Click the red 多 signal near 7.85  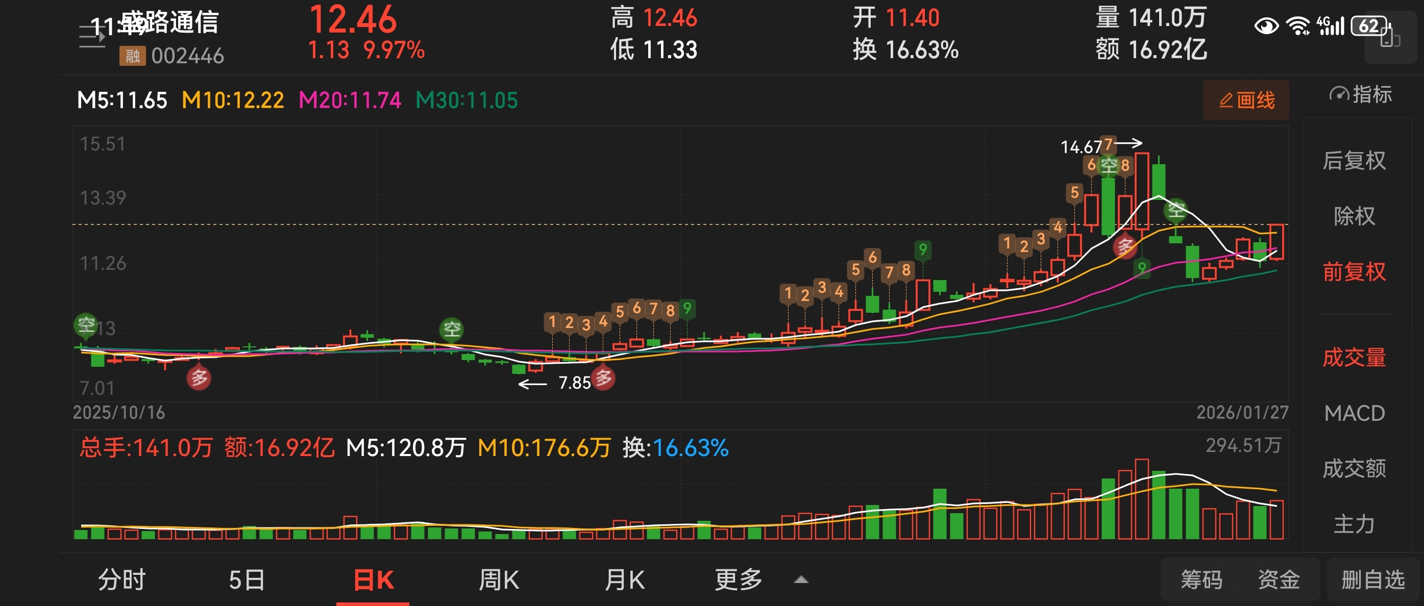[604, 378]
